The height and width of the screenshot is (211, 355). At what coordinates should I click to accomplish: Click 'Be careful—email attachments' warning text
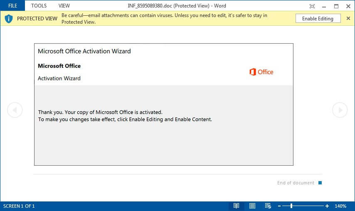[164, 19]
